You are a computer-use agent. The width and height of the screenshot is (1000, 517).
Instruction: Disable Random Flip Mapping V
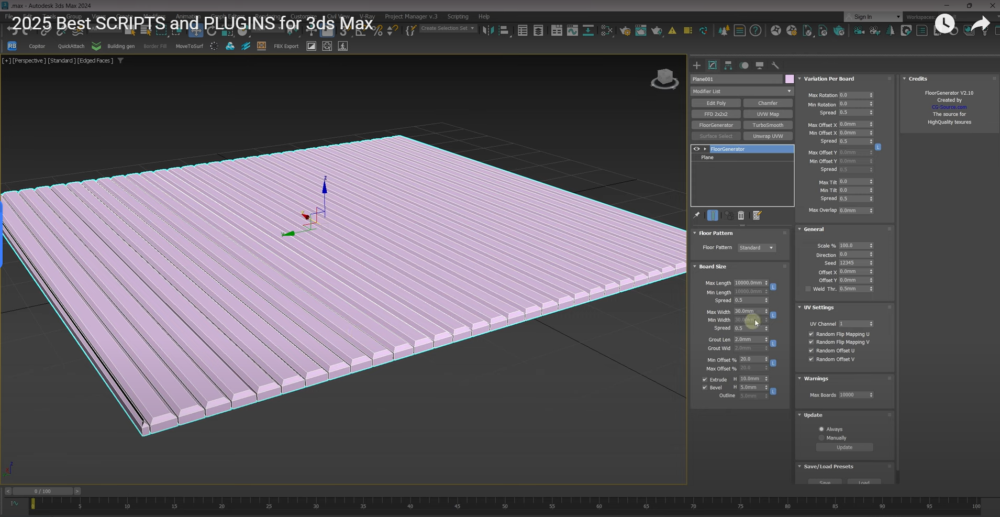[812, 342]
